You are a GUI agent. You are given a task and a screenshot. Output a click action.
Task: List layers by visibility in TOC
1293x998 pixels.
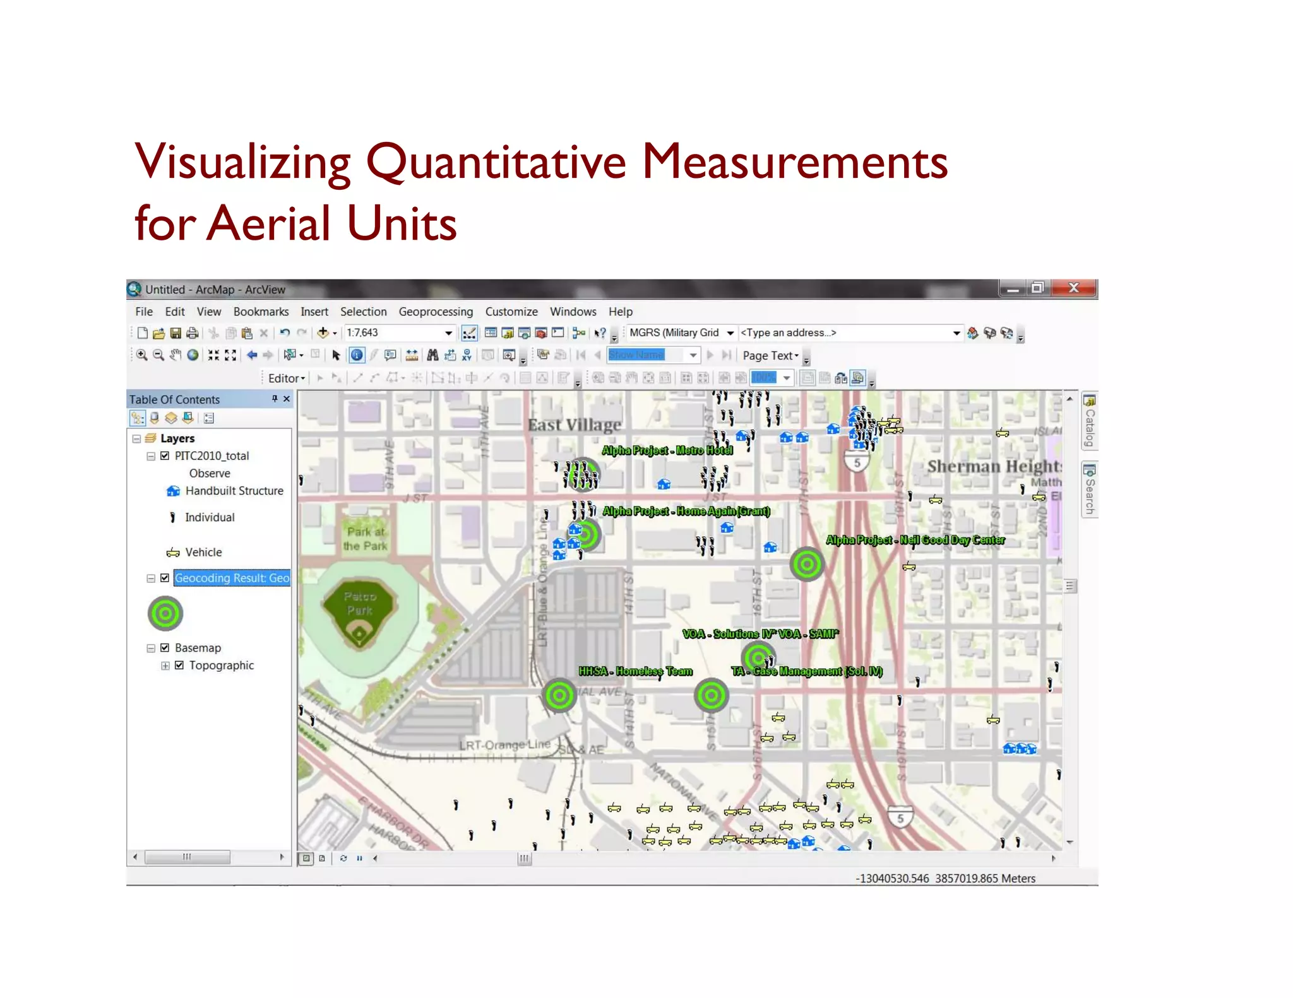[x=171, y=418]
